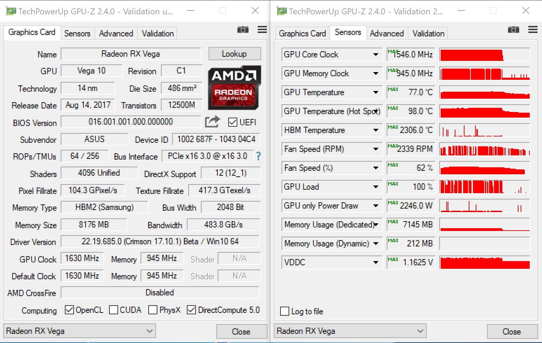Switch to Sensors tab in left window
The width and height of the screenshot is (542, 343).
(77, 34)
